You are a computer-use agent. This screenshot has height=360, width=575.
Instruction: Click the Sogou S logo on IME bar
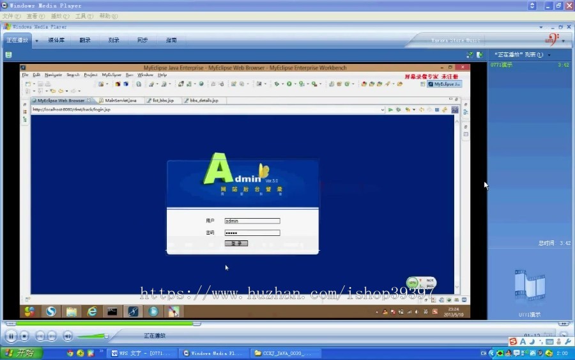tap(513, 341)
